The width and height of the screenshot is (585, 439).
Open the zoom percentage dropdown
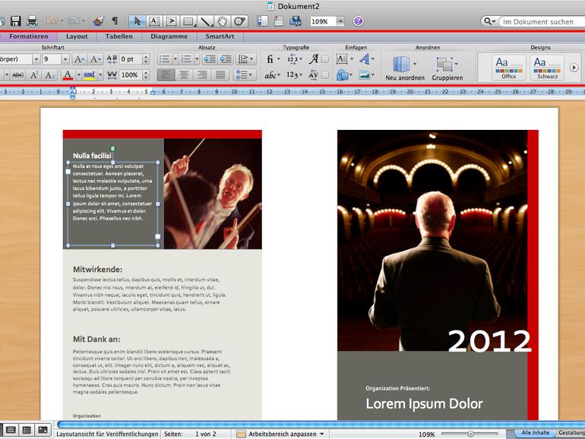tap(340, 21)
